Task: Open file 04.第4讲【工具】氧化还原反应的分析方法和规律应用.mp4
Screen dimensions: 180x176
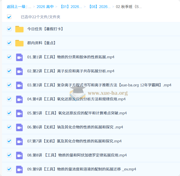Action: (x=76, y=99)
